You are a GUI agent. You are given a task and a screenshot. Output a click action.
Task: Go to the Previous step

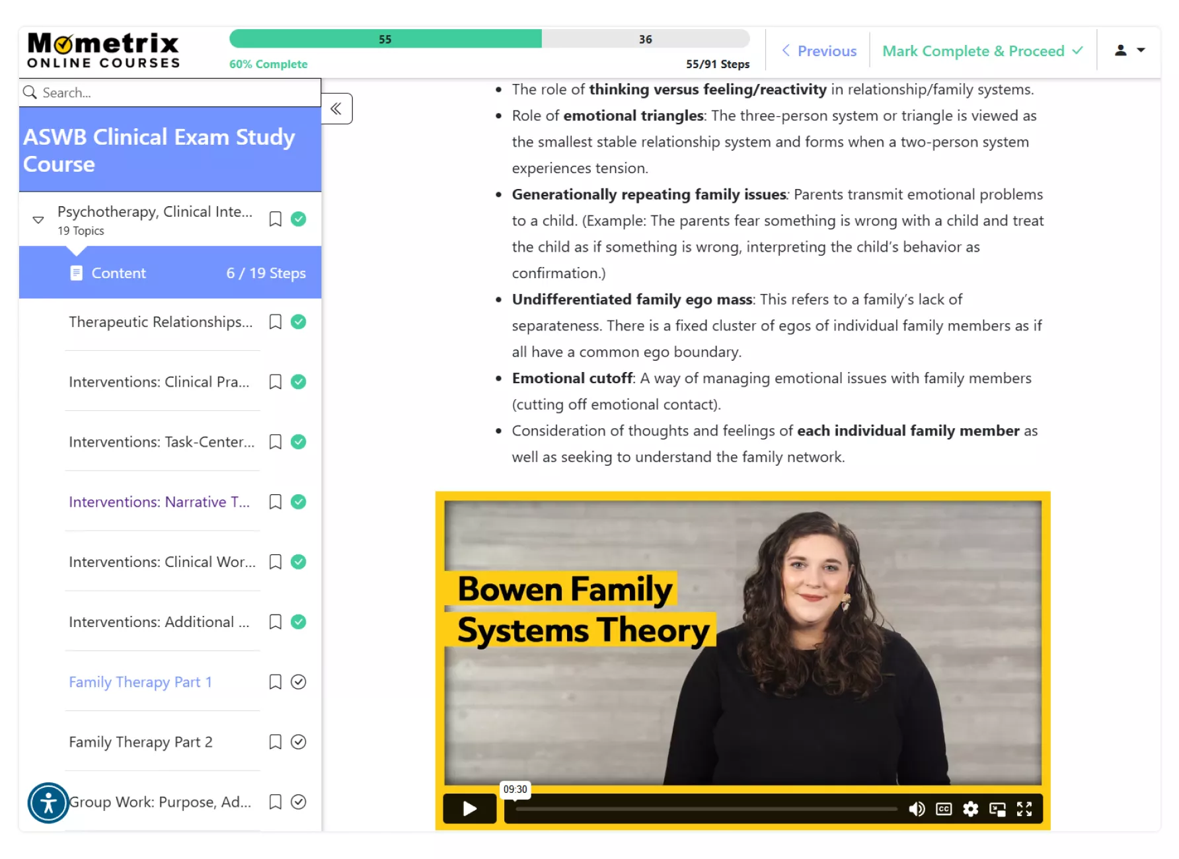tap(819, 51)
